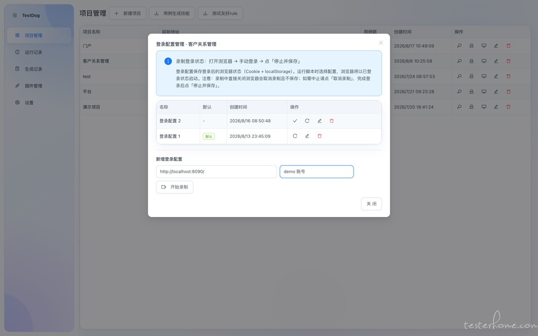The width and height of the screenshot is (538, 336).
Task: Click the 'demo 账号' name input field
Action: coord(317,172)
